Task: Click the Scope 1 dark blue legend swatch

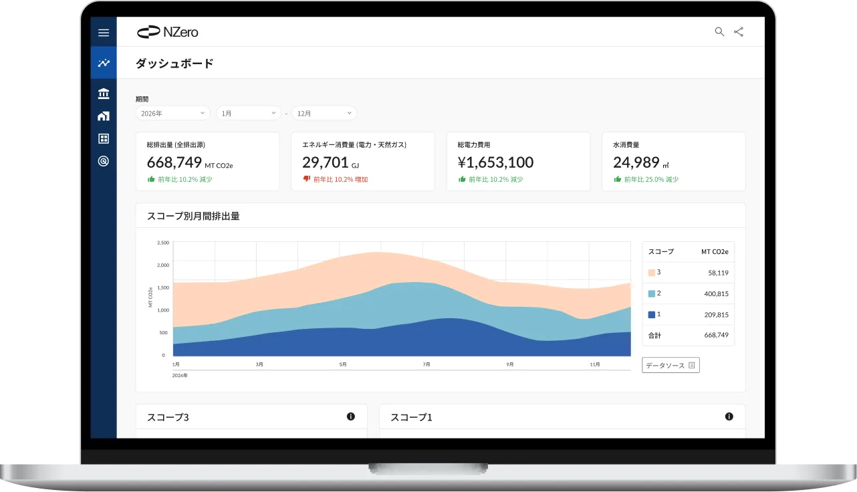Action: (652, 314)
